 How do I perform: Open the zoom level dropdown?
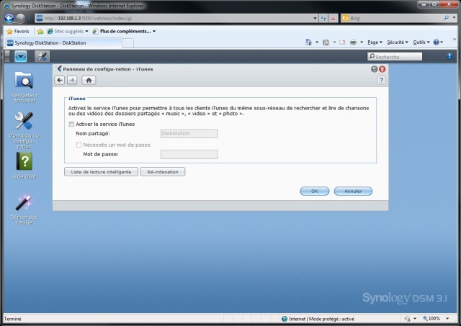[447, 318]
